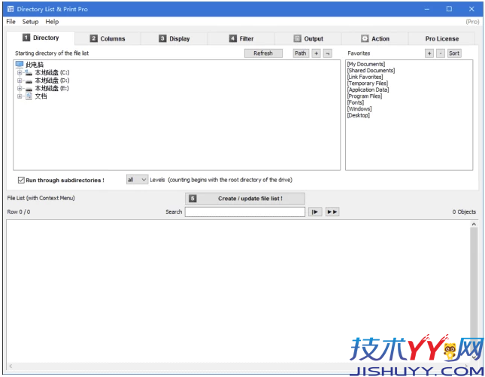
Task: Click the C: drive icon
Action: (29, 73)
